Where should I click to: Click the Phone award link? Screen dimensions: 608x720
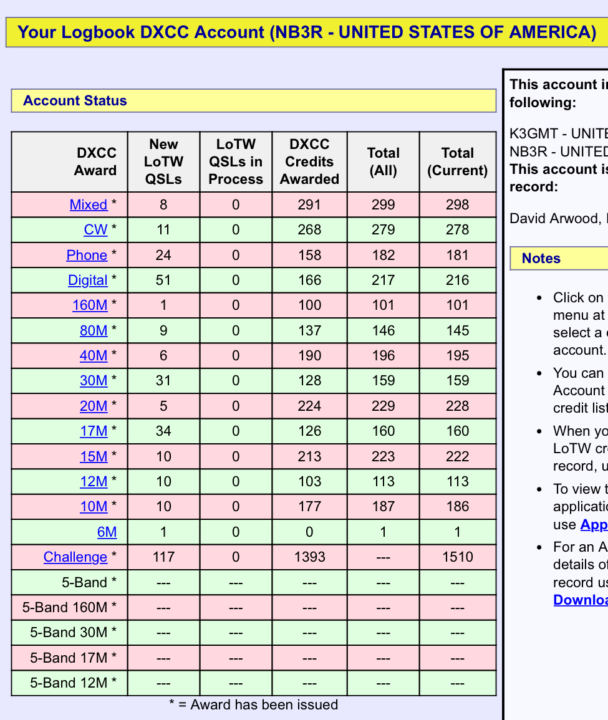click(x=87, y=256)
